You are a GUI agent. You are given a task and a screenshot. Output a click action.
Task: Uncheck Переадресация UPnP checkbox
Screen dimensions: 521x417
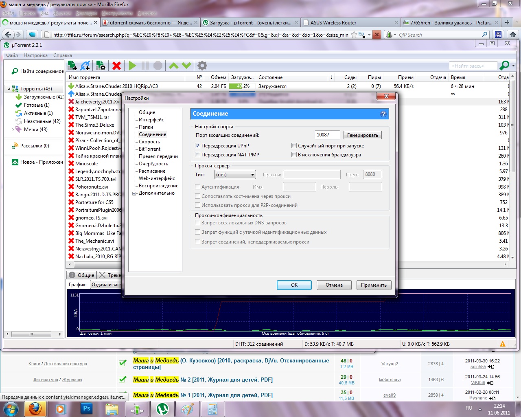(198, 146)
